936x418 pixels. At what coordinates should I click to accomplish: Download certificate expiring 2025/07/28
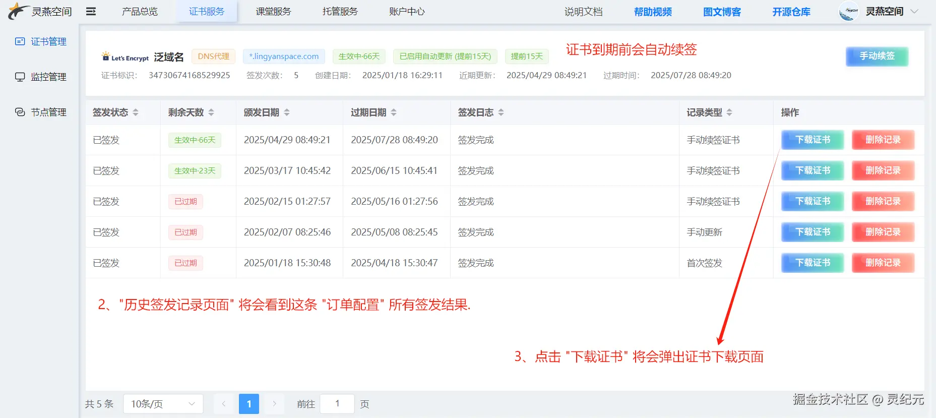[813, 140]
